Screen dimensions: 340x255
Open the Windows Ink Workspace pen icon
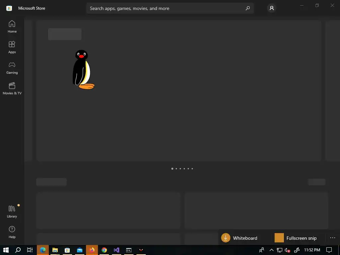[297, 250]
